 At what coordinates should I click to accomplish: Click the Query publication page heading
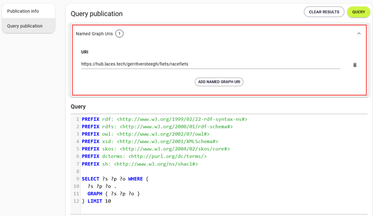97,14
